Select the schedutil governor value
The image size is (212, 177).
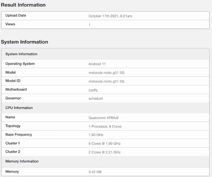[x=96, y=99]
